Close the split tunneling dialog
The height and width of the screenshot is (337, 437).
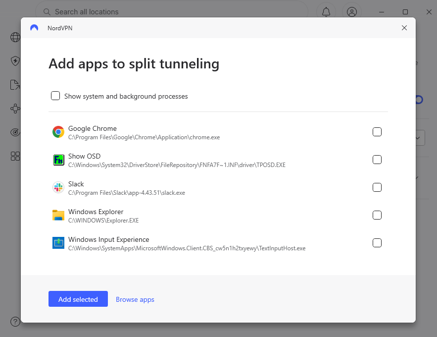click(404, 28)
